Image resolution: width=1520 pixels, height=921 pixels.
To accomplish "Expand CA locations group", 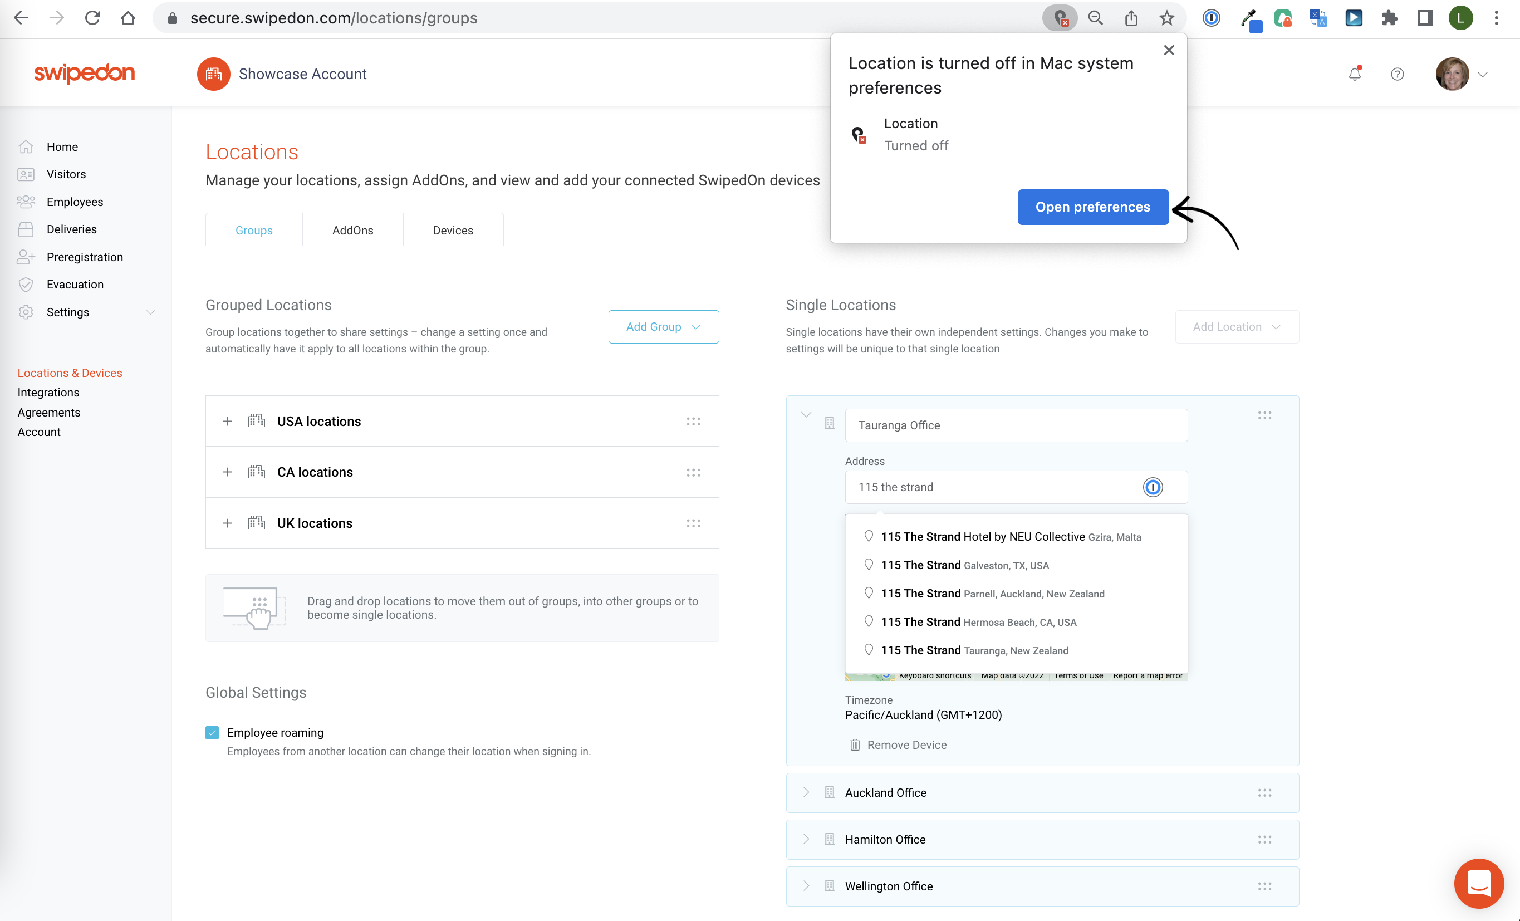I will 228,473.
